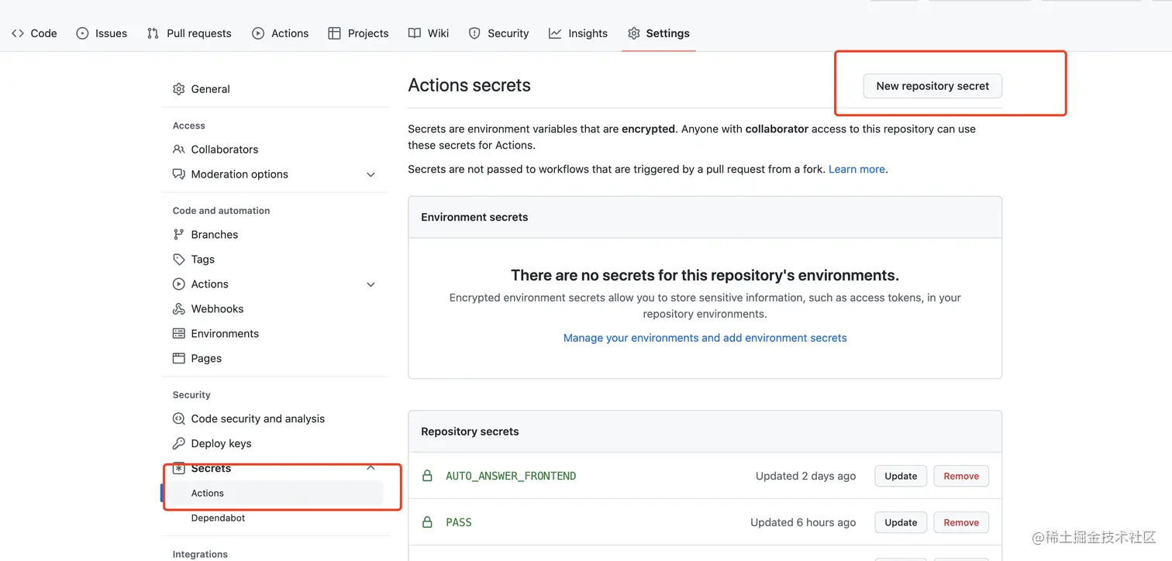Update the AUTO_ANSWER_FRONTEND secret
The width and height of the screenshot is (1172, 561).
[x=901, y=476]
